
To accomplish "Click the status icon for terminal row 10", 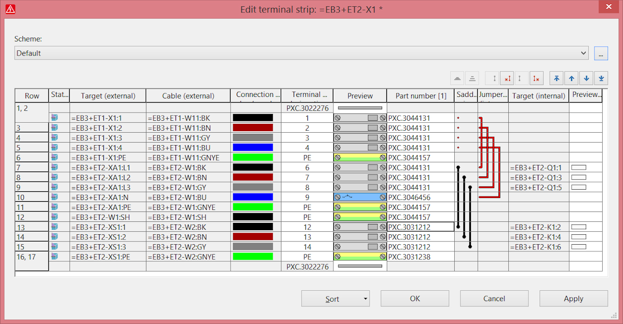I will point(53,197).
